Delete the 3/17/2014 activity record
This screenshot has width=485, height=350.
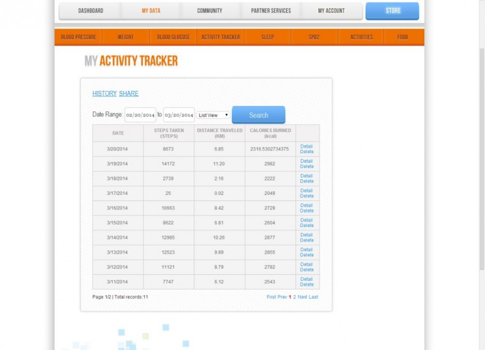click(307, 196)
